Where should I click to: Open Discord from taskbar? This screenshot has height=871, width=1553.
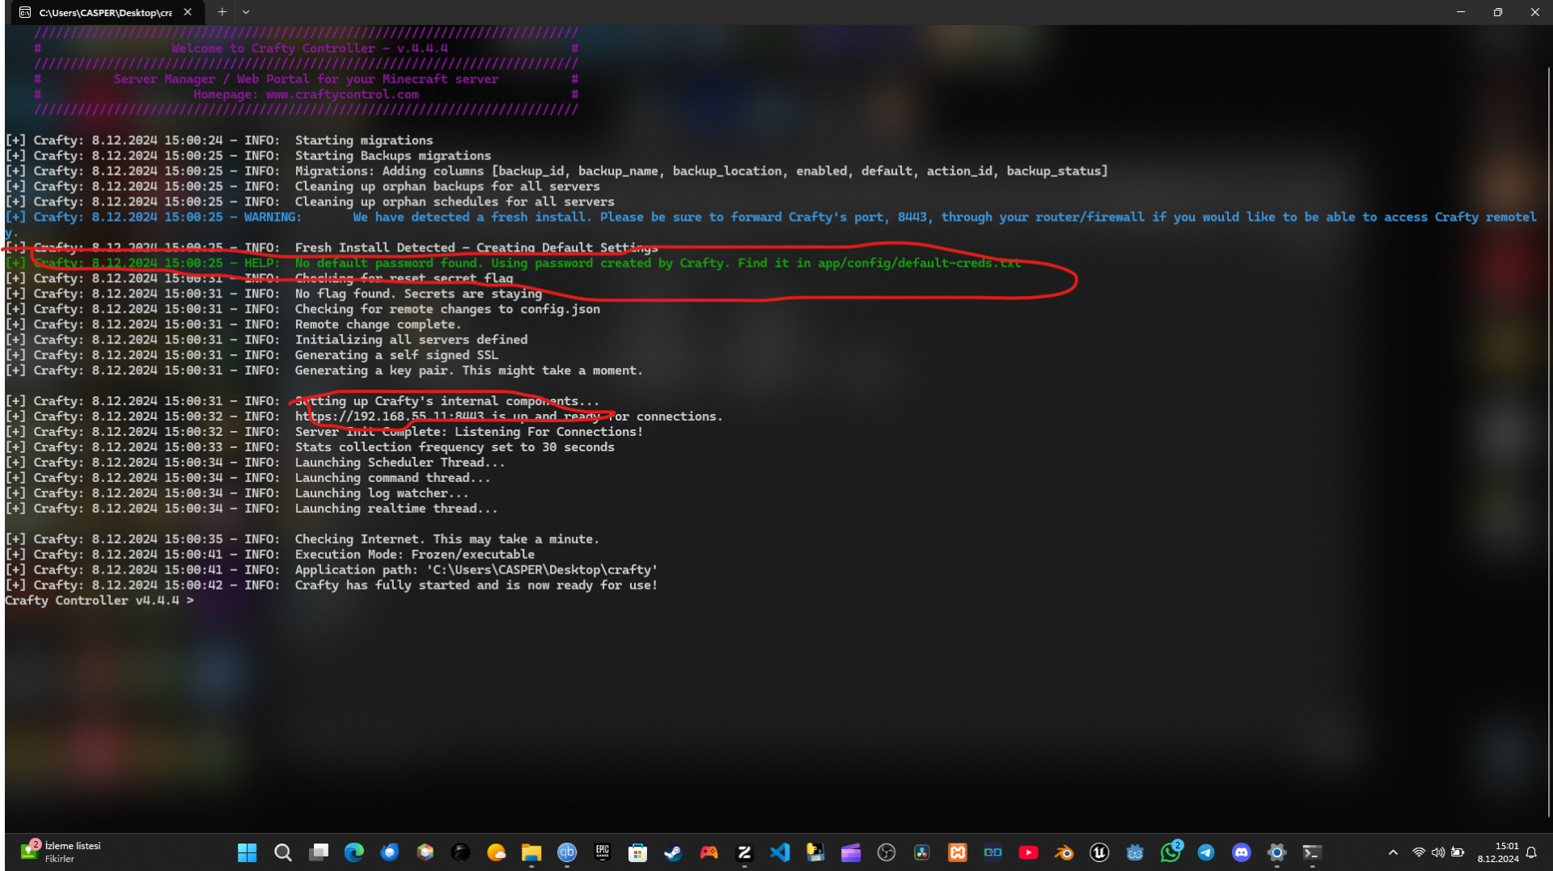pyautogui.click(x=1242, y=852)
